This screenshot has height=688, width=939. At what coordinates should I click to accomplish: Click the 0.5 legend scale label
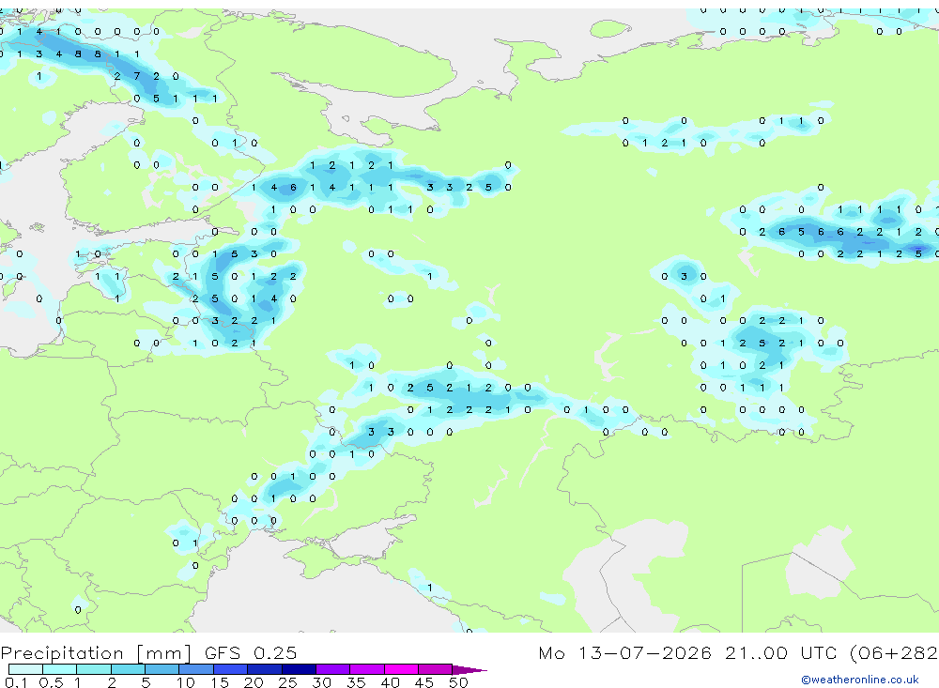point(52,682)
